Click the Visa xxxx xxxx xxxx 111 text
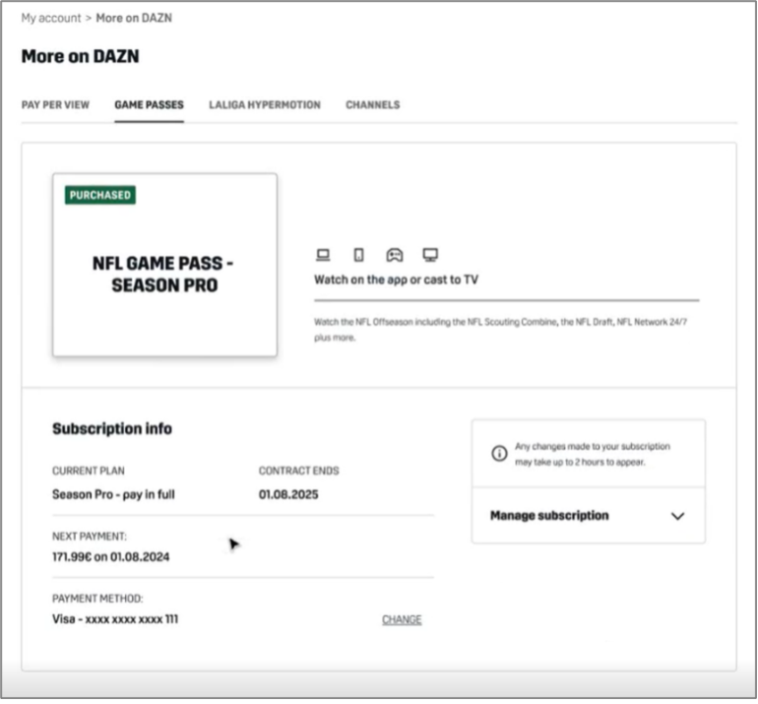 [x=115, y=619]
